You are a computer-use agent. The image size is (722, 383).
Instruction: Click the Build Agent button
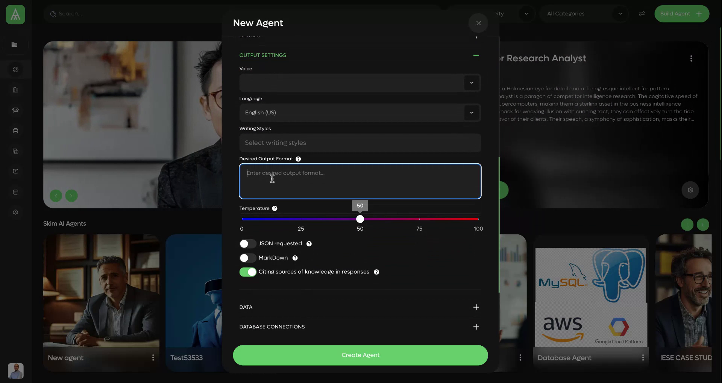[x=681, y=14]
